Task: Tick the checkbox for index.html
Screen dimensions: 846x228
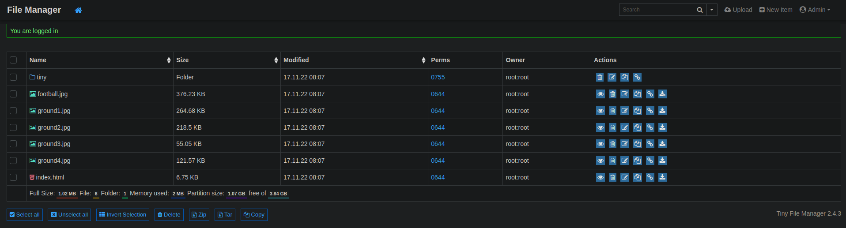Action: click(x=13, y=177)
